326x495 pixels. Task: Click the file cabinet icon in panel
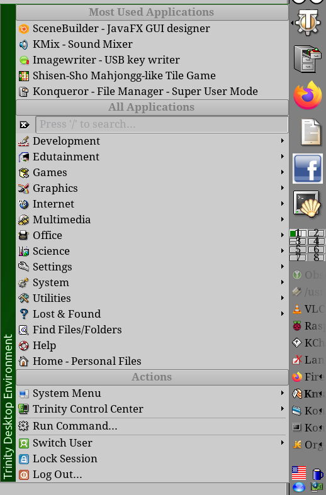coord(307,58)
